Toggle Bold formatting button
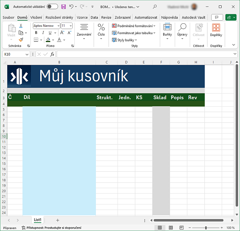The image size is (240, 231). tap(36, 33)
